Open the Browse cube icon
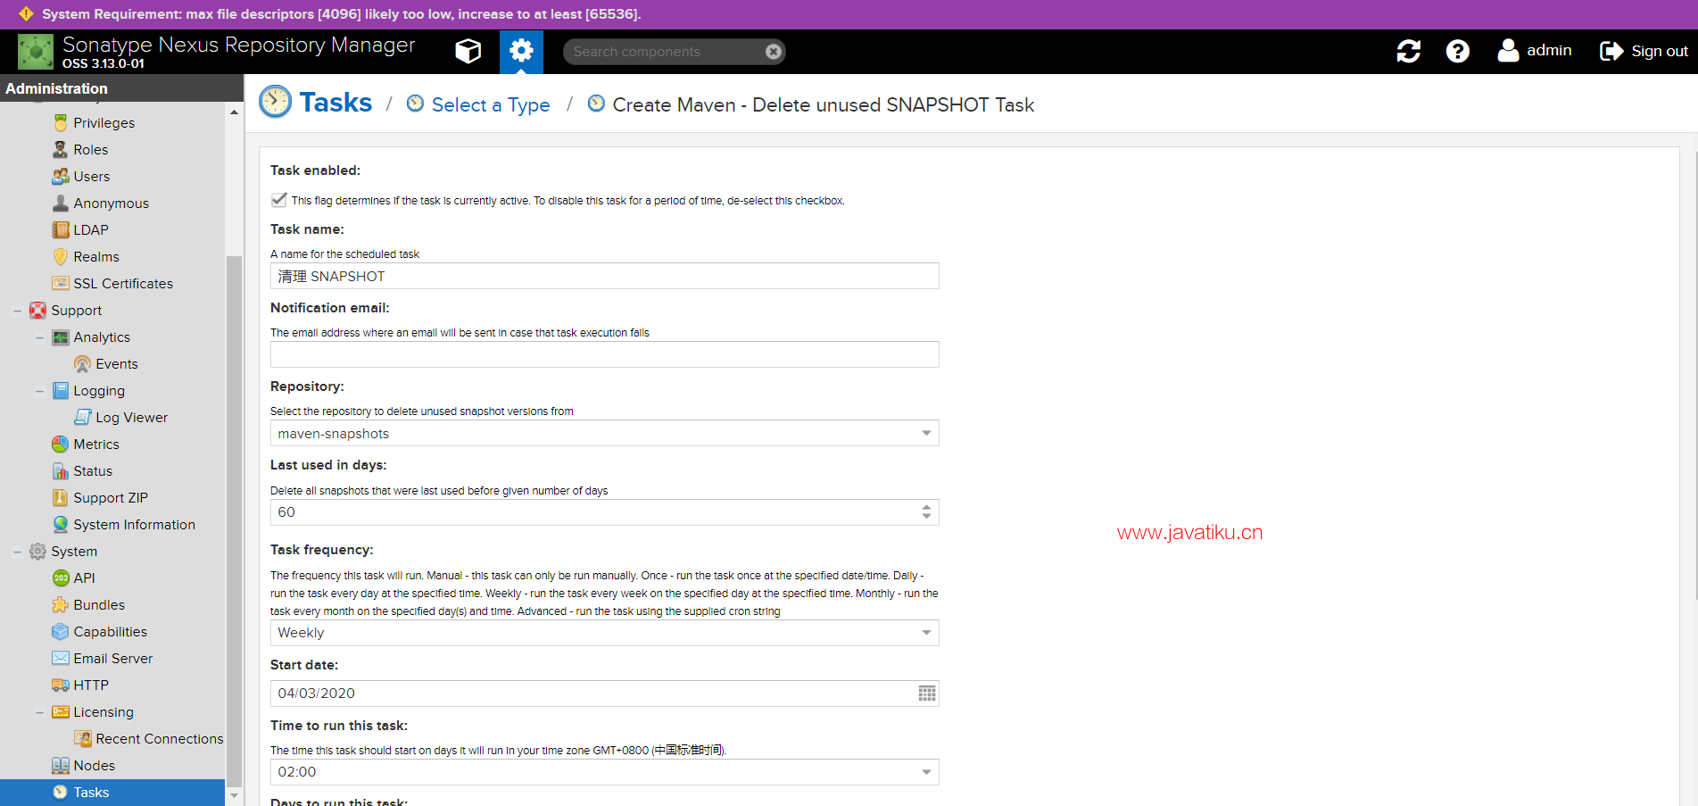This screenshot has height=806, width=1698. [x=468, y=51]
